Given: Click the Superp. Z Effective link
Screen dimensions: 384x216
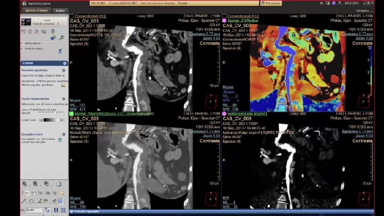Looking at the screenshot, I should point(243,21).
